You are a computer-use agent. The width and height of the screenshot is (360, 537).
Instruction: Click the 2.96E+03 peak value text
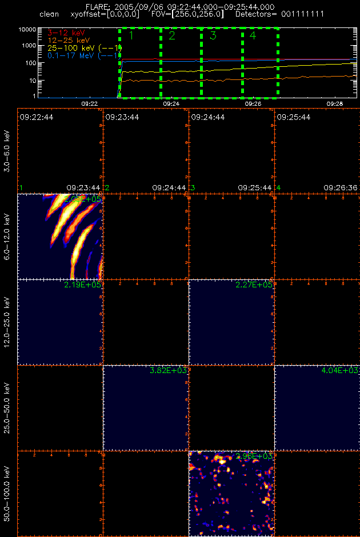pyautogui.click(x=254, y=456)
